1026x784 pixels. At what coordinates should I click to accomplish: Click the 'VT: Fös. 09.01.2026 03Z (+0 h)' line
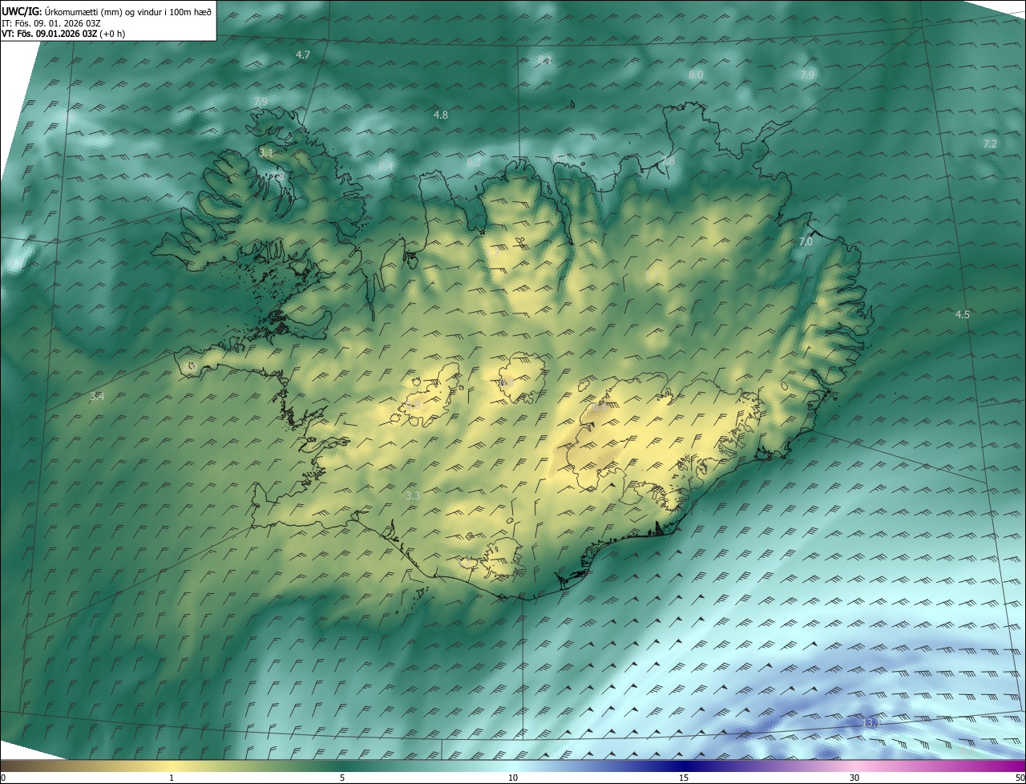[63, 34]
